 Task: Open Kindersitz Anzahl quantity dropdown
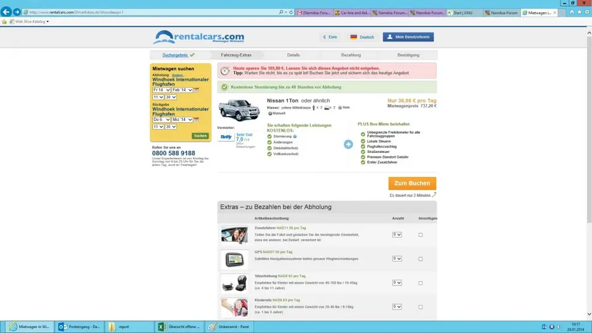[x=397, y=306]
